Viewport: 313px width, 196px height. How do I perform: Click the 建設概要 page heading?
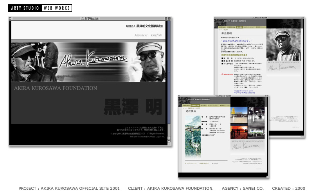tap(191, 111)
